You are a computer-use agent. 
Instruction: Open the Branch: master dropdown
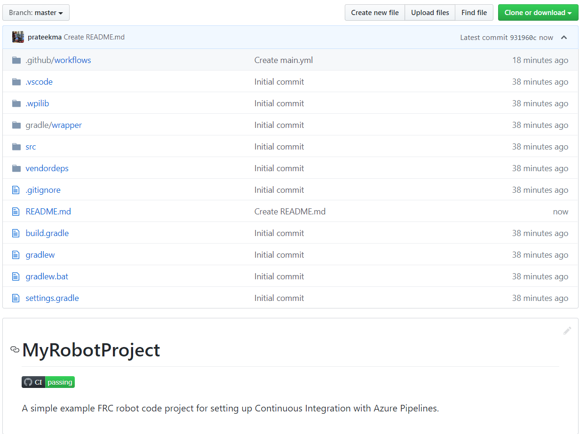[36, 13]
